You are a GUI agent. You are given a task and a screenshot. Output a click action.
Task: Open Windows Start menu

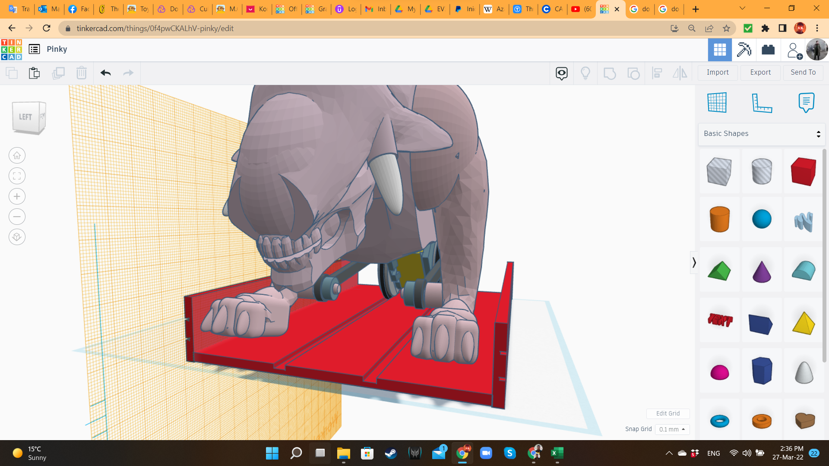coord(272,453)
